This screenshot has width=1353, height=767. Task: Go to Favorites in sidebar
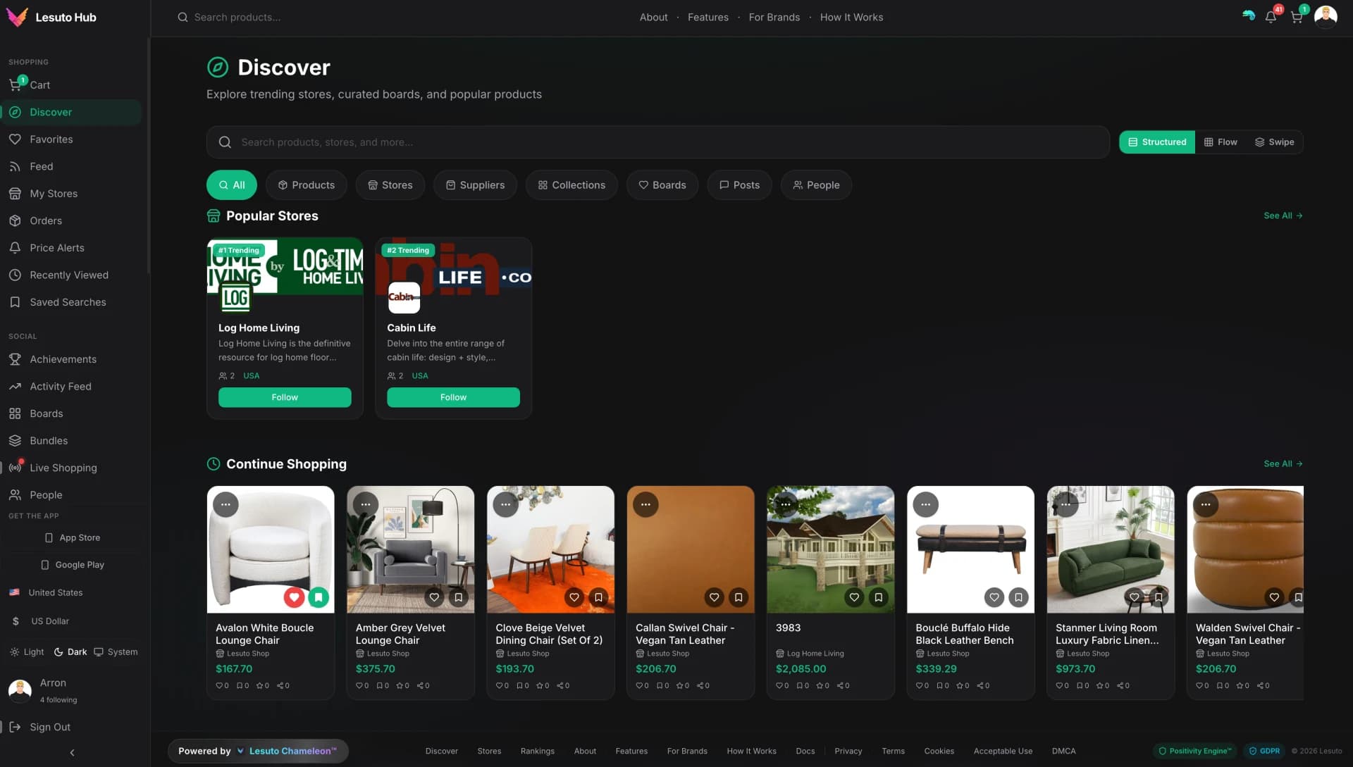pyautogui.click(x=70, y=139)
